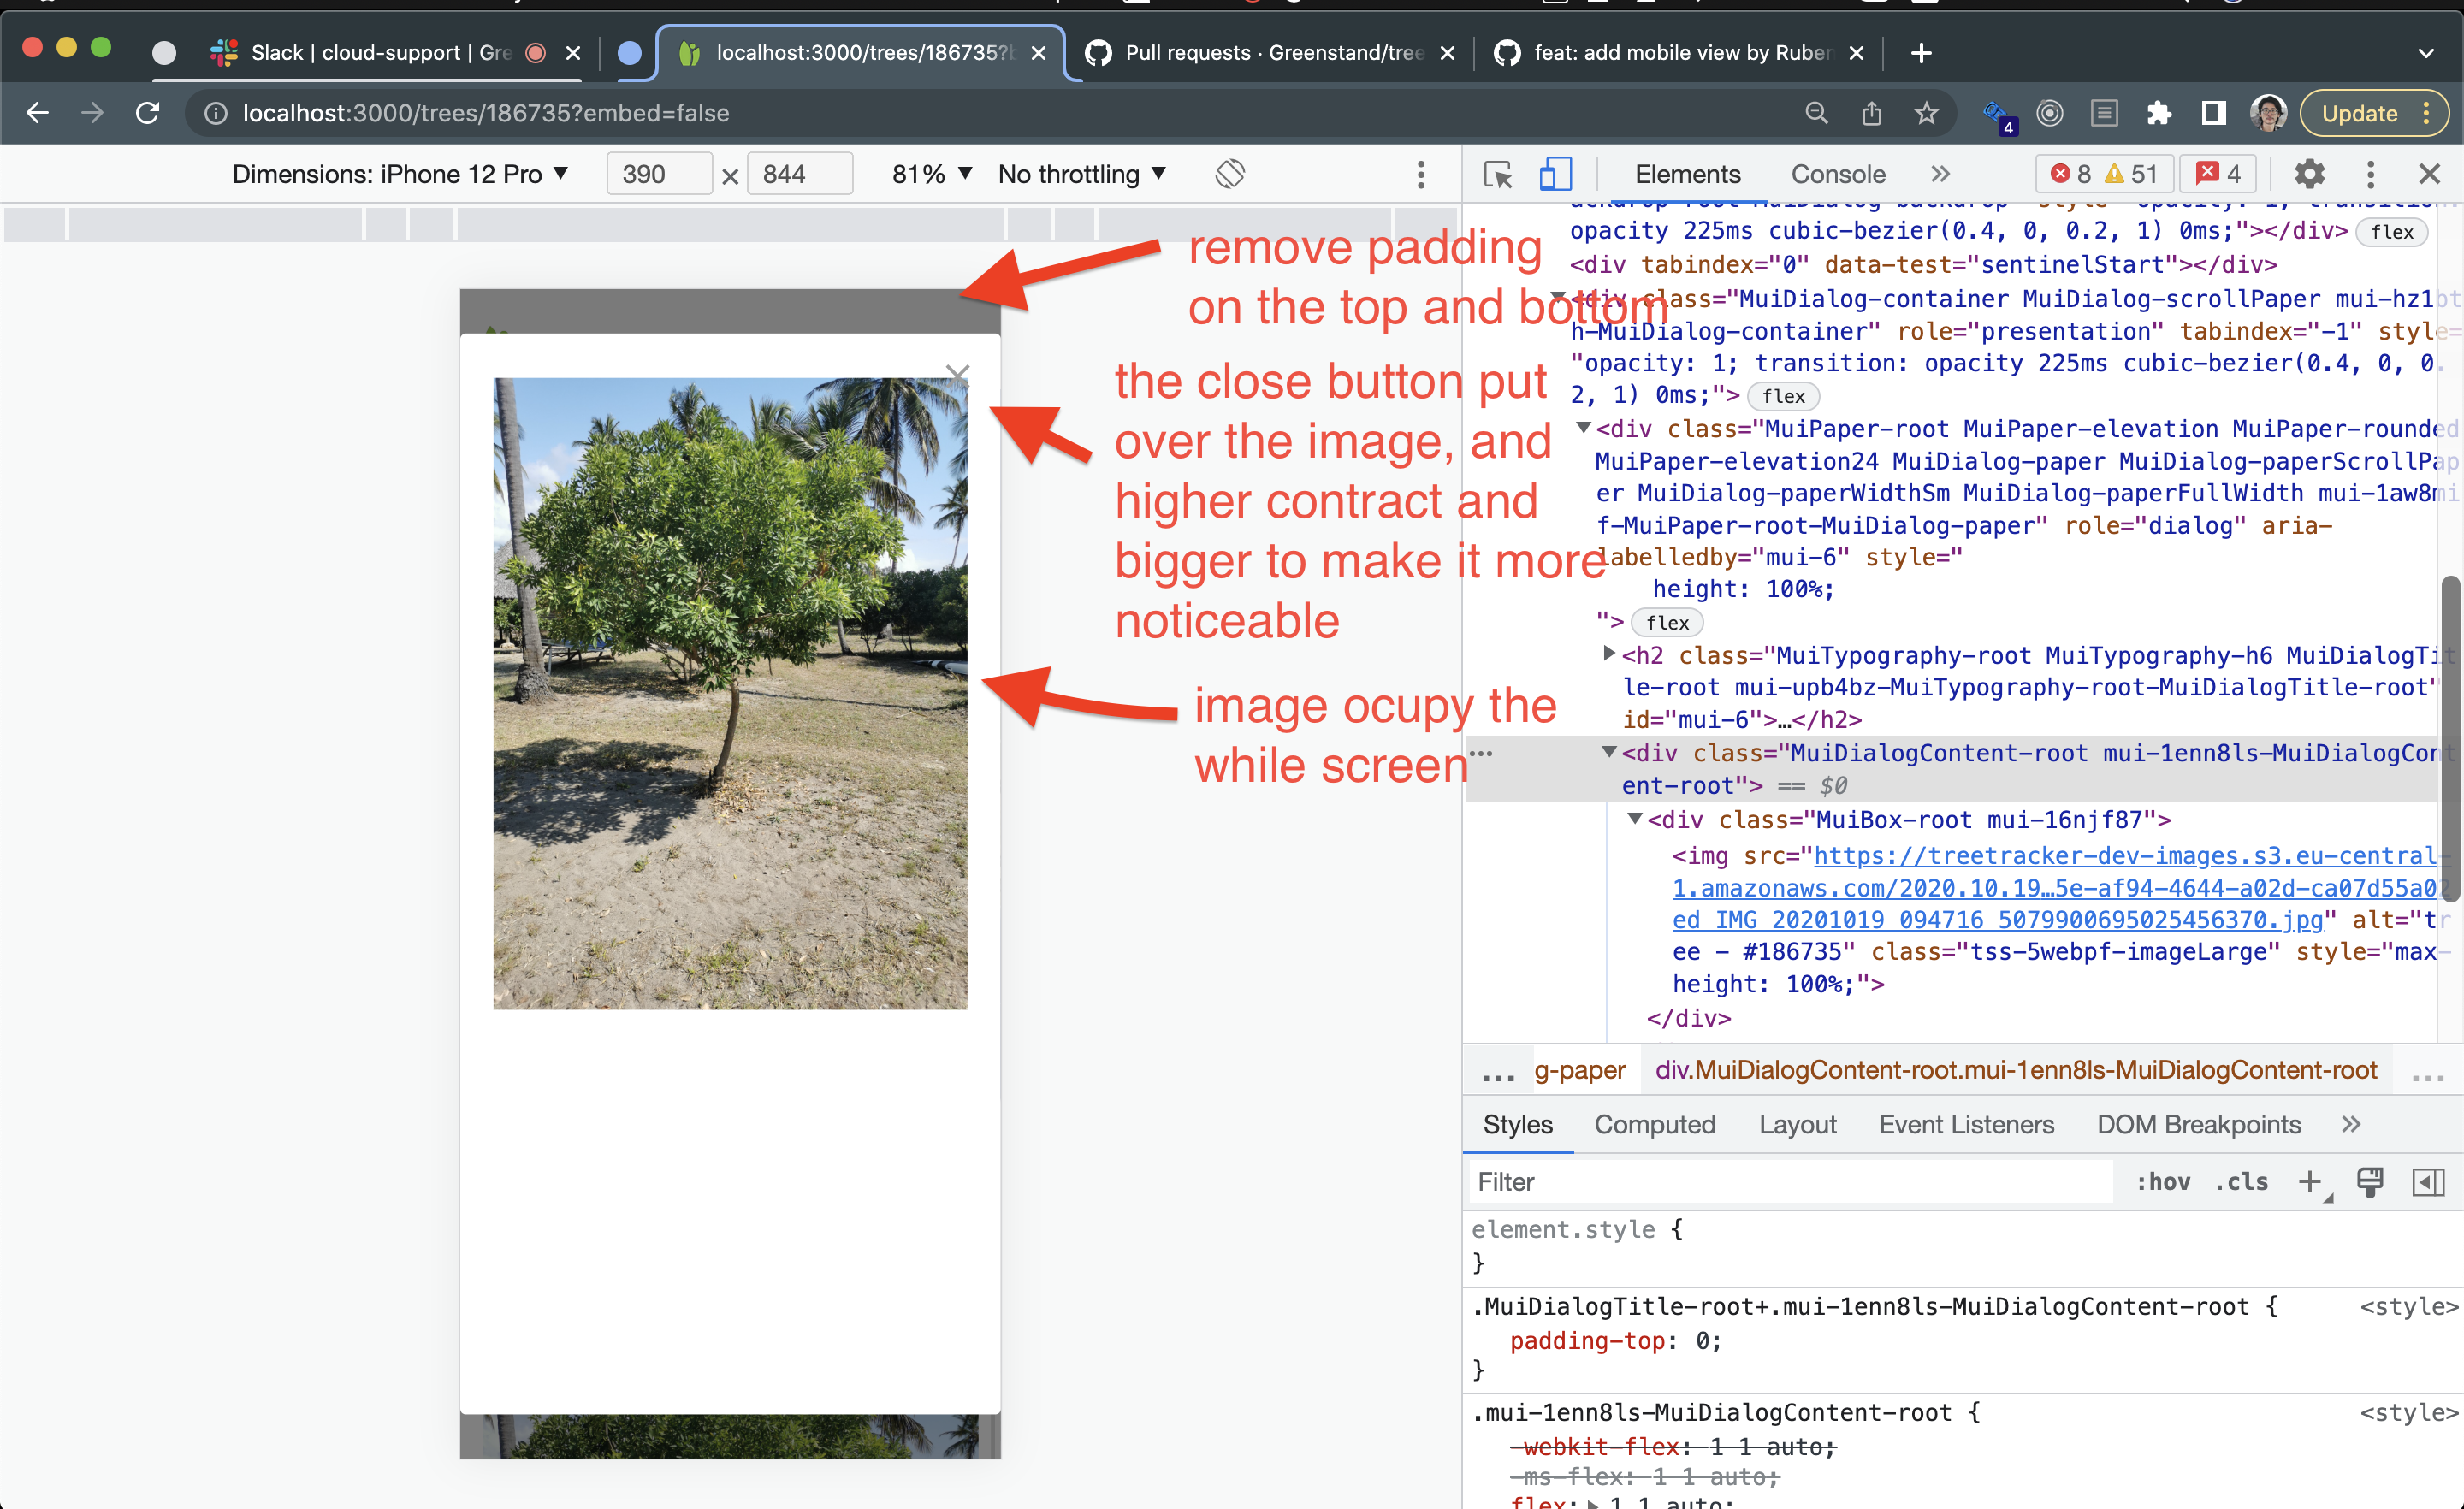Open the Dimensions: iPhone 12 Pro dropdown
2464x1509 pixels.
pos(400,173)
